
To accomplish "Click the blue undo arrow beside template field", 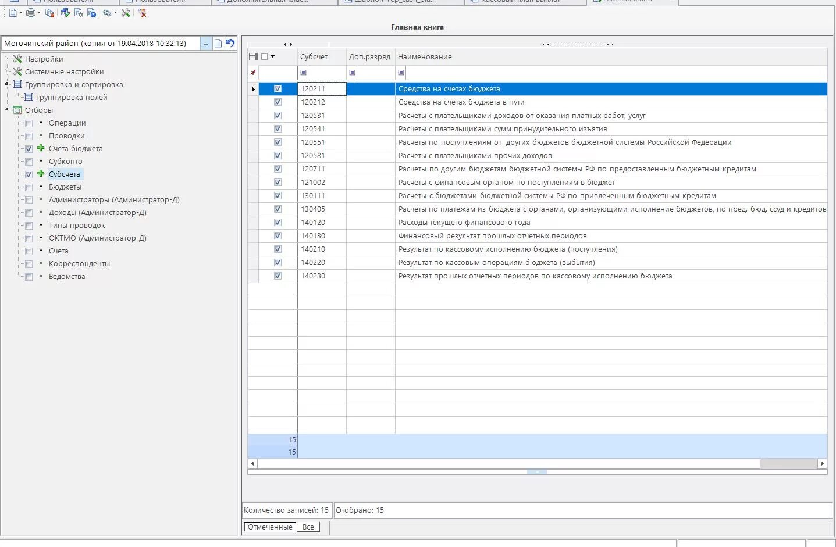I will [x=230, y=43].
